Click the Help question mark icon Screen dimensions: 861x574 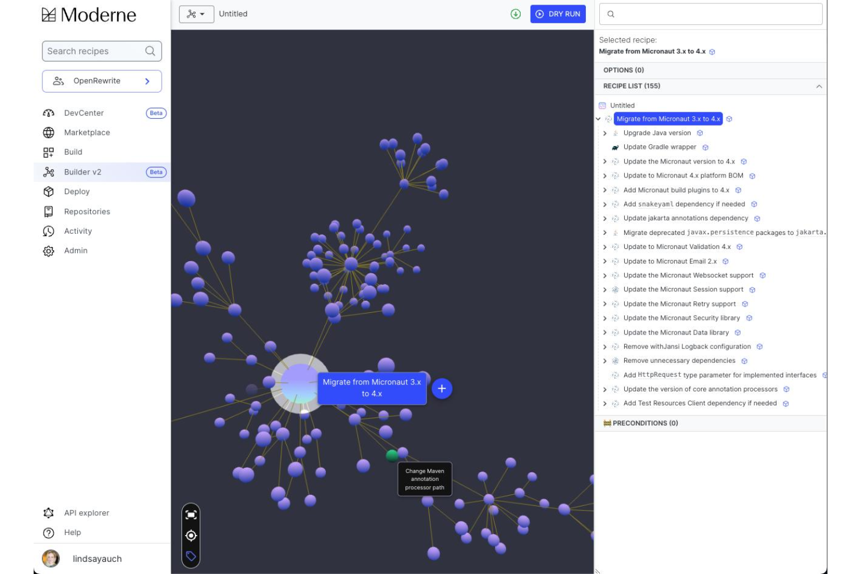click(49, 533)
